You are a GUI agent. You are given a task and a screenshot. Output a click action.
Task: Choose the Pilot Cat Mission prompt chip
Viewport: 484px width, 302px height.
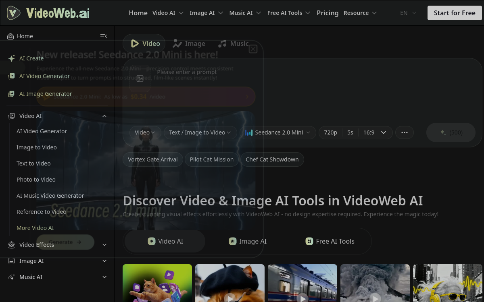(212, 159)
